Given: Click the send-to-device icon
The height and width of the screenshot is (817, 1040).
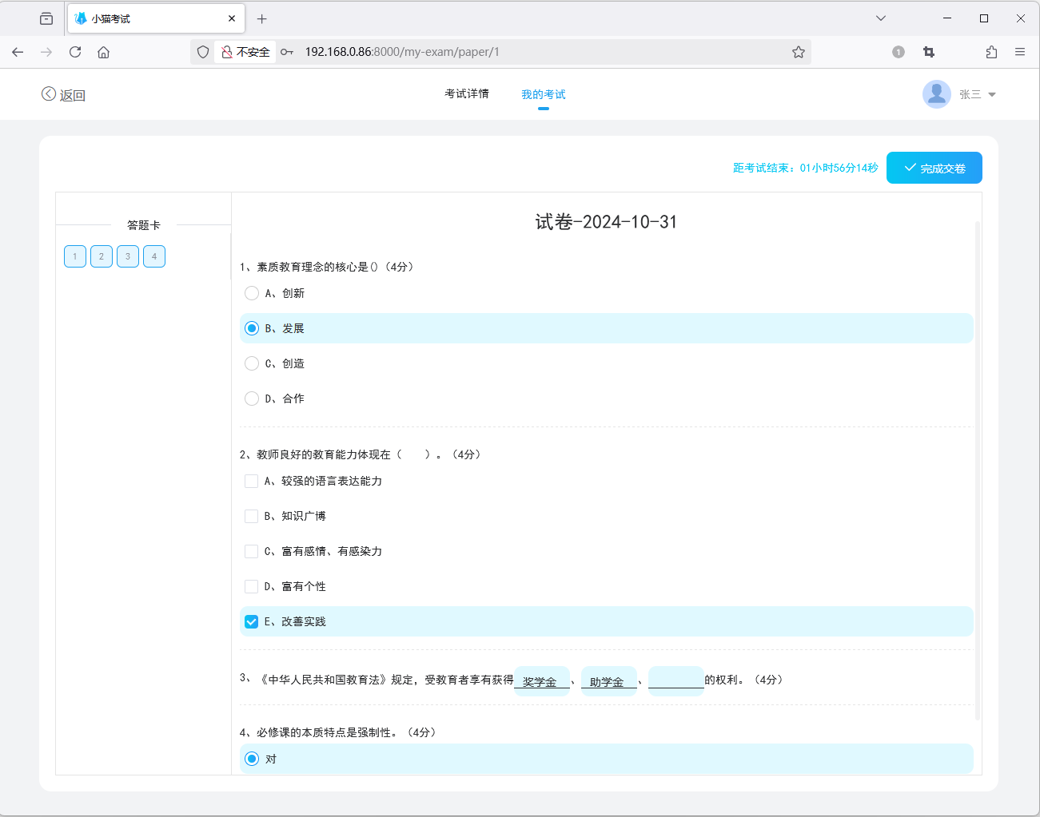Looking at the screenshot, I should pos(991,52).
